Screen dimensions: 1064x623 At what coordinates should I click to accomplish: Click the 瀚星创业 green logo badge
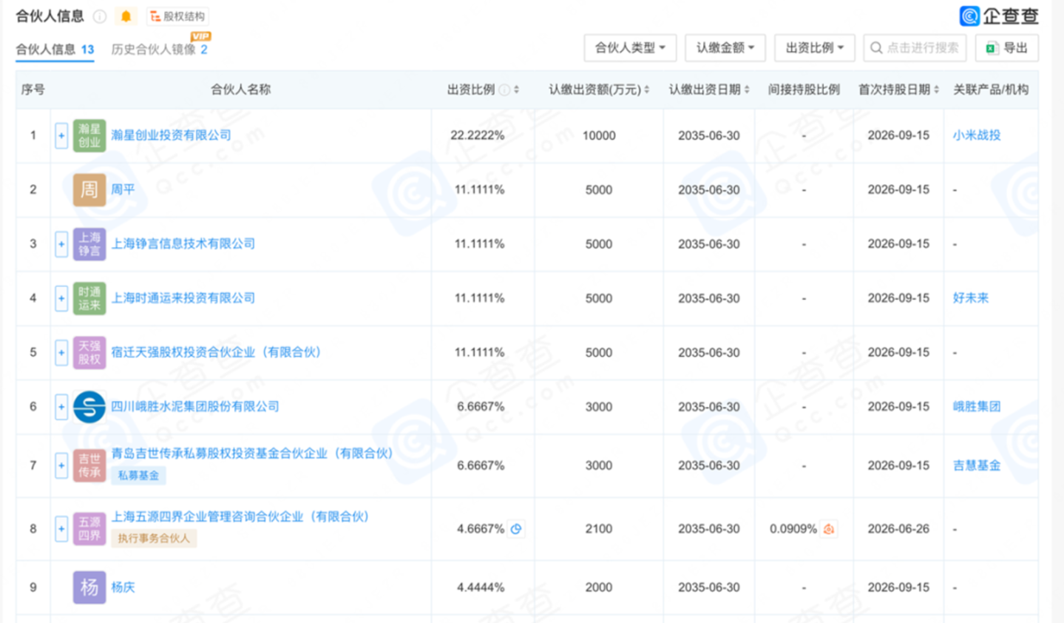(89, 136)
